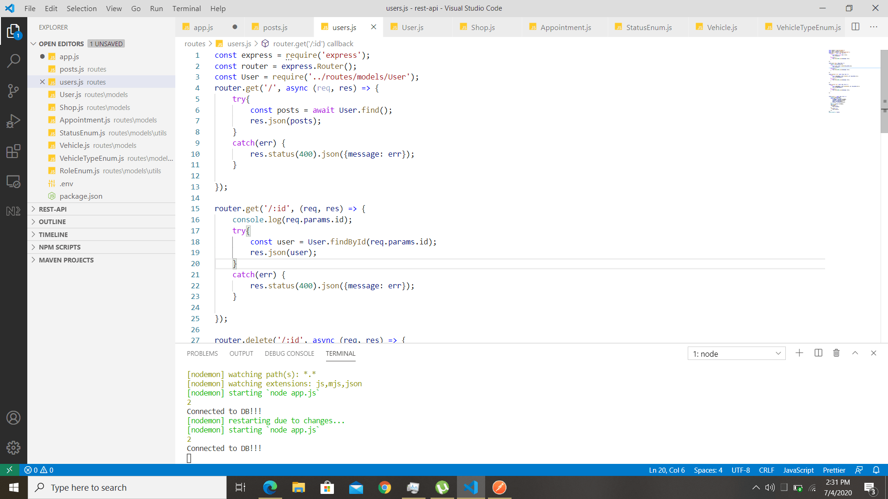Screen dimensions: 888x499
Task: Kill terminal with trash icon
Action: (x=836, y=353)
